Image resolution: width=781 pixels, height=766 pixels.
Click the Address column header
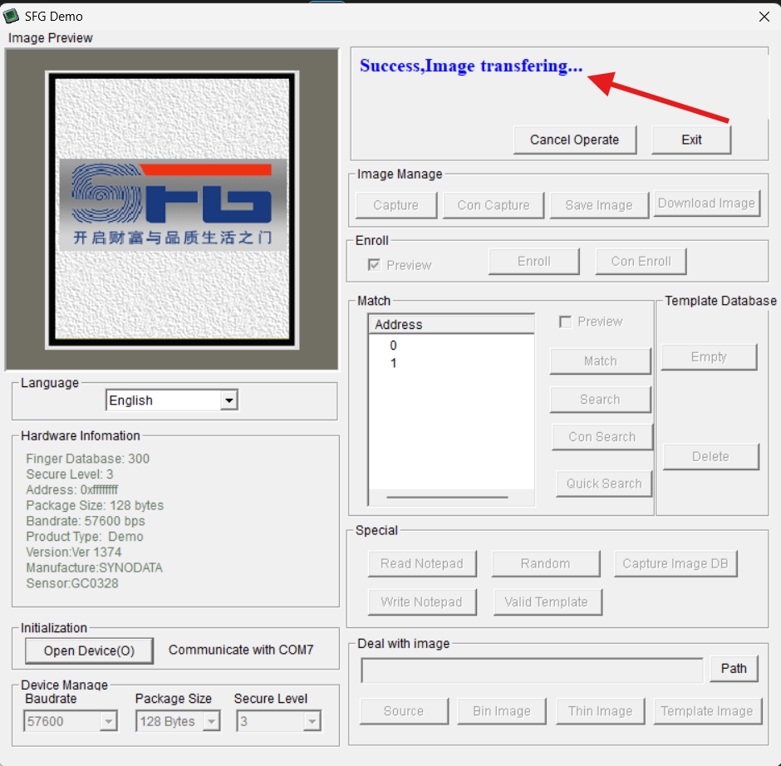(451, 324)
